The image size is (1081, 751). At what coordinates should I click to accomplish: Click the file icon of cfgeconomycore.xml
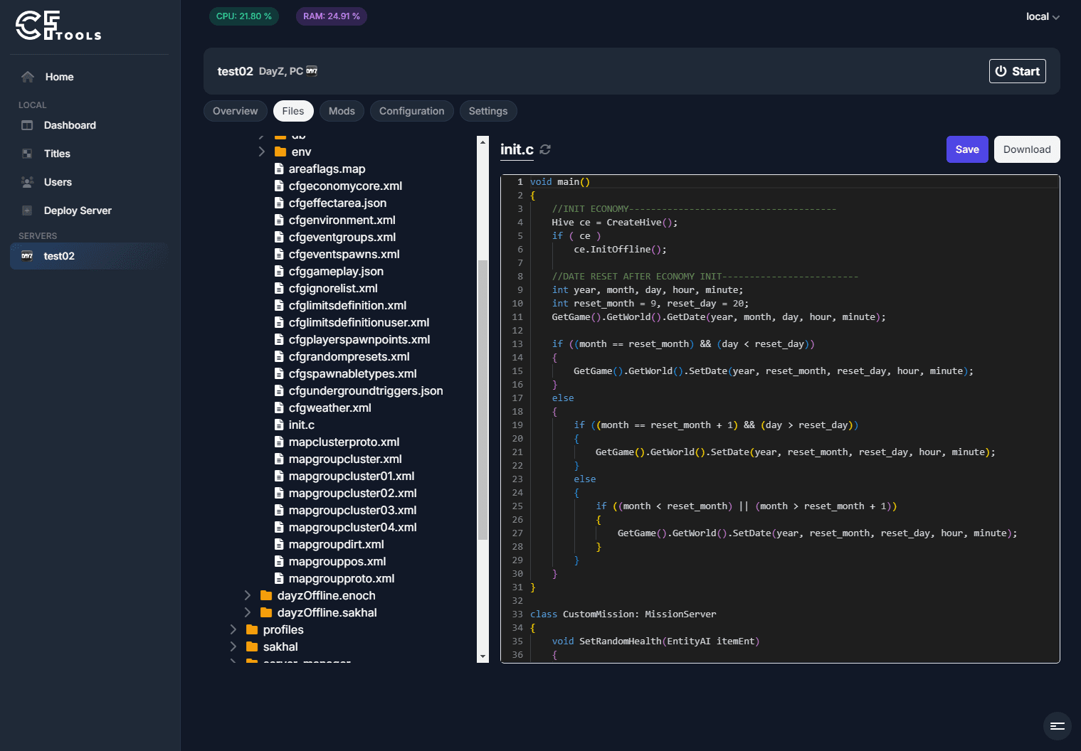pyautogui.click(x=279, y=186)
